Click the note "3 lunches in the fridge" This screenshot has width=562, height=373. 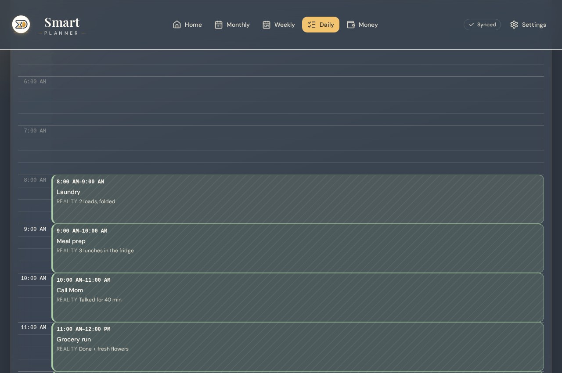pyautogui.click(x=106, y=251)
